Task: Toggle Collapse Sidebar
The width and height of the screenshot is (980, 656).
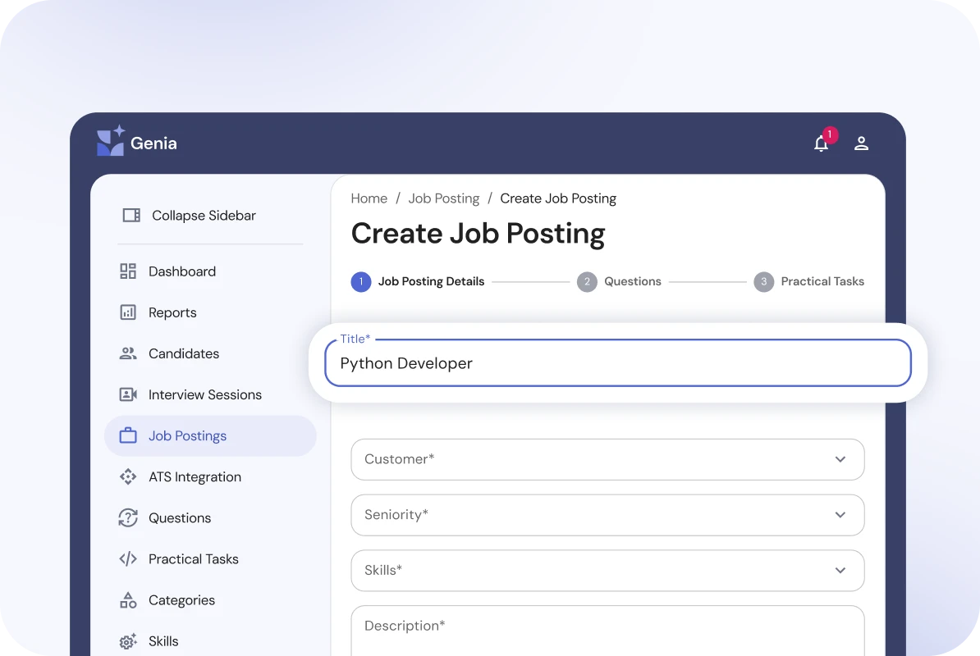Action: tap(189, 216)
